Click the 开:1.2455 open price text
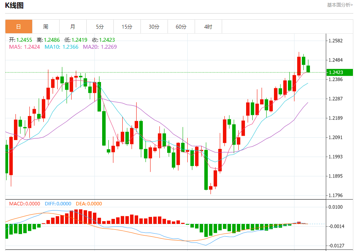Image resolution: width=356 pixels, height=251 pixels. tap(21, 40)
